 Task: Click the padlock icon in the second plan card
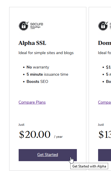pyautogui.click(x=103, y=26)
